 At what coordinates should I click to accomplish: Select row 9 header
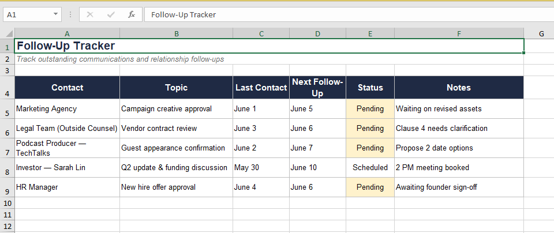click(8, 187)
